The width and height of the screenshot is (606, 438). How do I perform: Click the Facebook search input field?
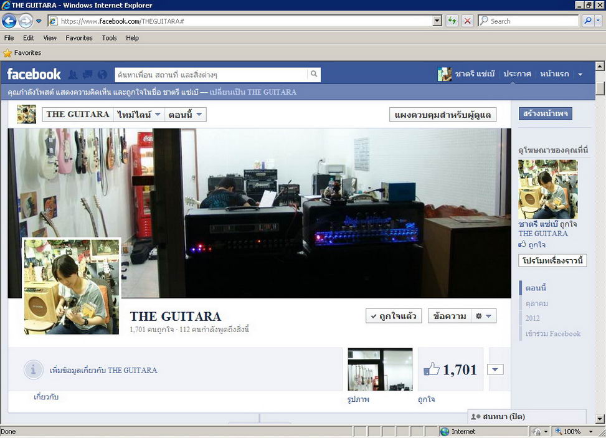coord(211,75)
